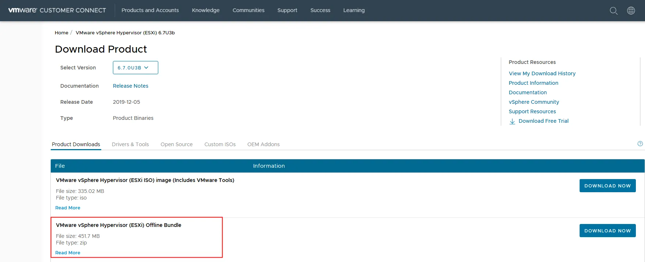Viewport: 645px width, 262px height.
Task: Open the Products and Accounts menu
Action: point(150,10)
